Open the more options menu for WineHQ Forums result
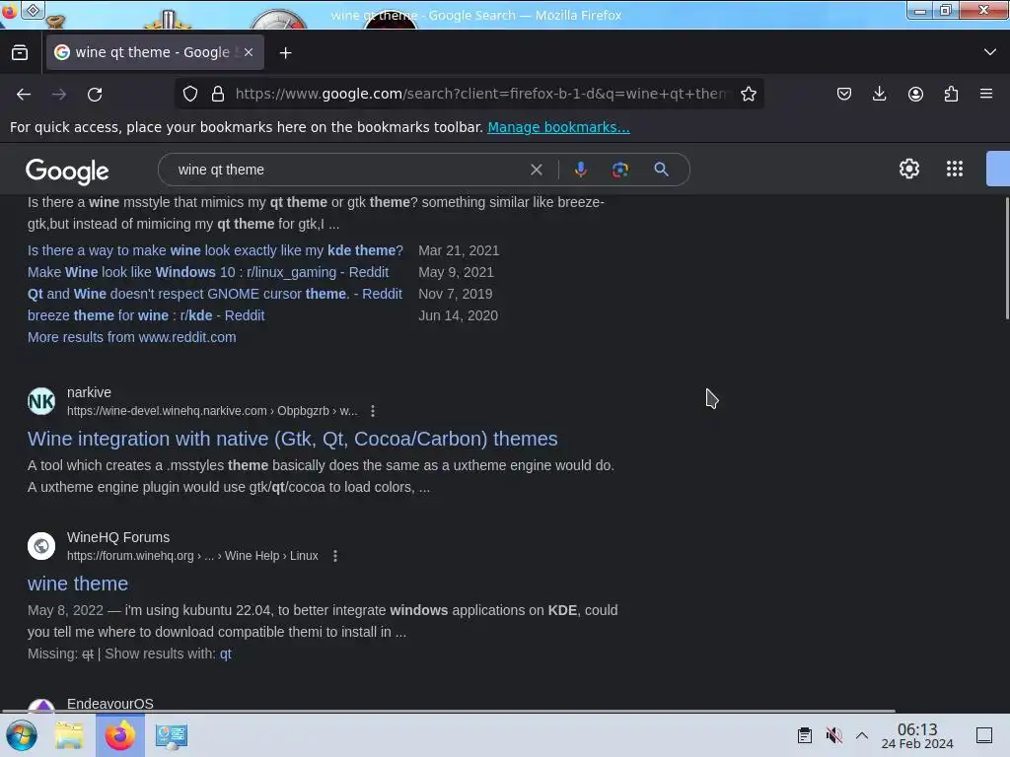The height and width of the screenshot is (757, 1010). tap(335, 556)
